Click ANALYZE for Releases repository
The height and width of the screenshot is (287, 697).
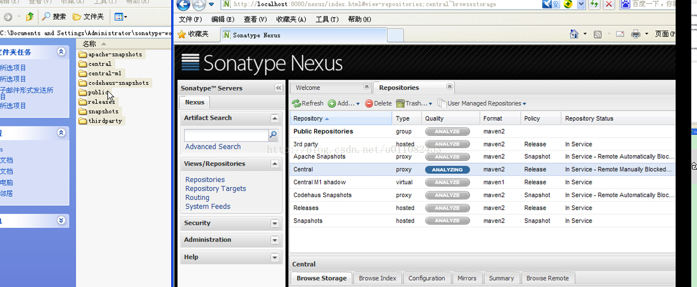[x=447, y=208]
